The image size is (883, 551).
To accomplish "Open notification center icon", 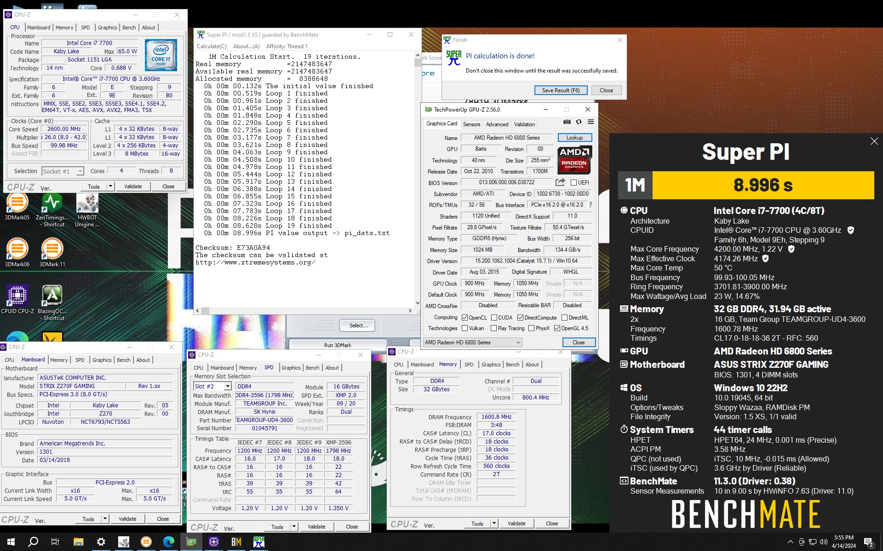I will [x=869, y=542].
